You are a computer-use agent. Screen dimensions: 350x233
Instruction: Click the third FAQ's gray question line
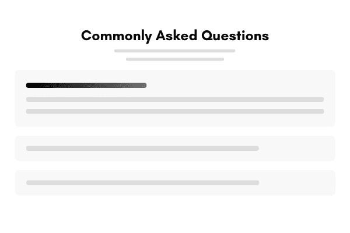click(x=142, y=183)
